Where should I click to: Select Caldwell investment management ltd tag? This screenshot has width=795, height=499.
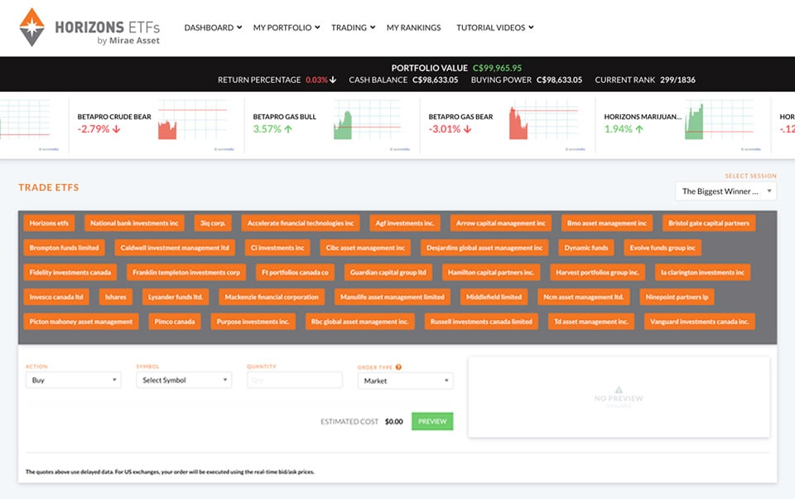[x=175, y=248]
